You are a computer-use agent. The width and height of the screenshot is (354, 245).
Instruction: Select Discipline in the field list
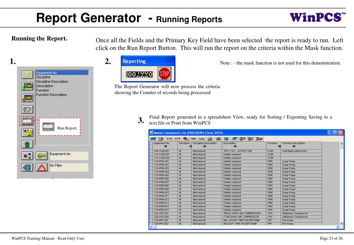click(62, 77)
